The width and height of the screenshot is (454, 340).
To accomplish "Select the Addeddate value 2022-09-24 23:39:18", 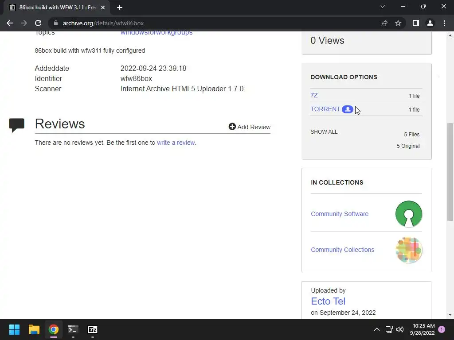I will click(x=153, y=69).
